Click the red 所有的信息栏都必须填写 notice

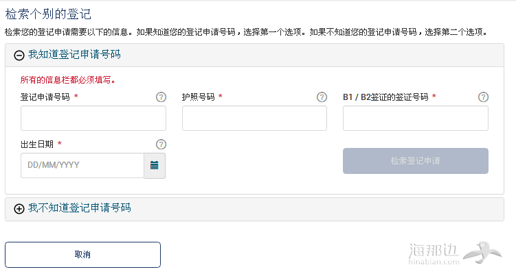click(68, 79)
